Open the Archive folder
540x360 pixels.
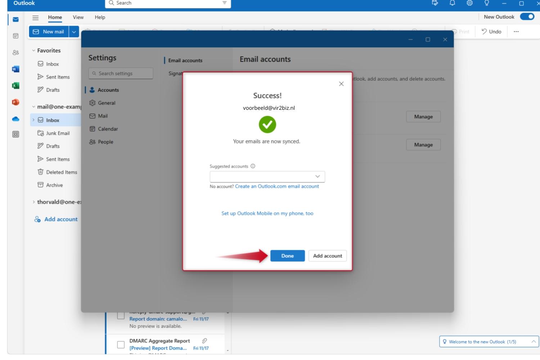(54, 185)
